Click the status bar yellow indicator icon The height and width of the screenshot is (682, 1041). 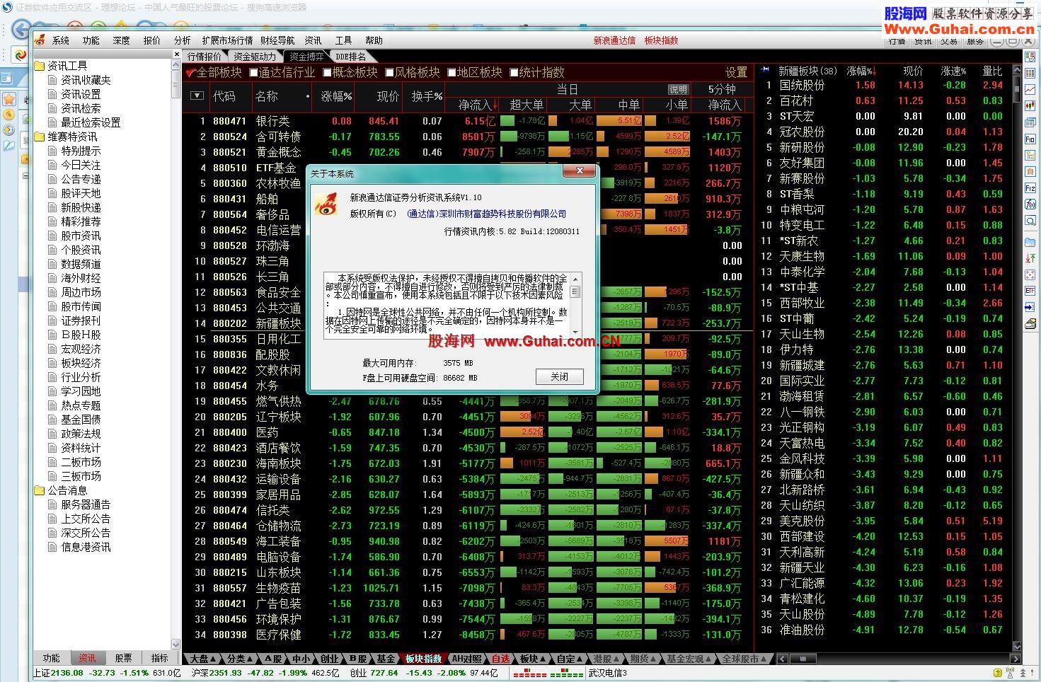(x=998, y=673)
